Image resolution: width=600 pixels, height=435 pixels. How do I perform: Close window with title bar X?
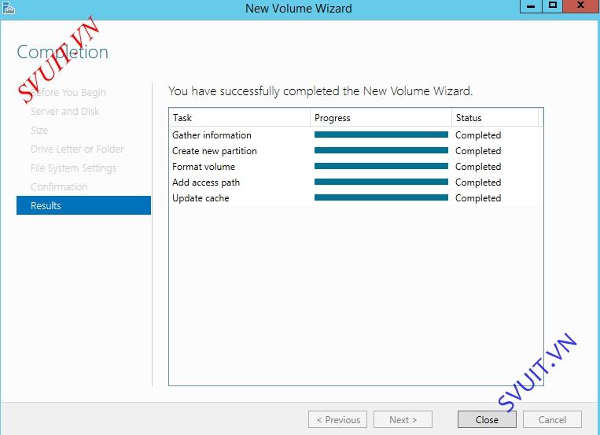coord(581,6)
